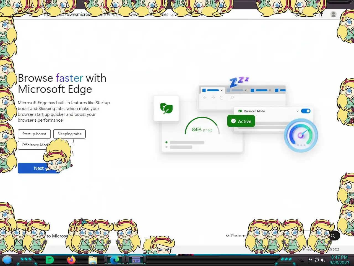354x266 pixels.
Task: Click the paragraph about Startup boost features
Action: pos(64,111)
